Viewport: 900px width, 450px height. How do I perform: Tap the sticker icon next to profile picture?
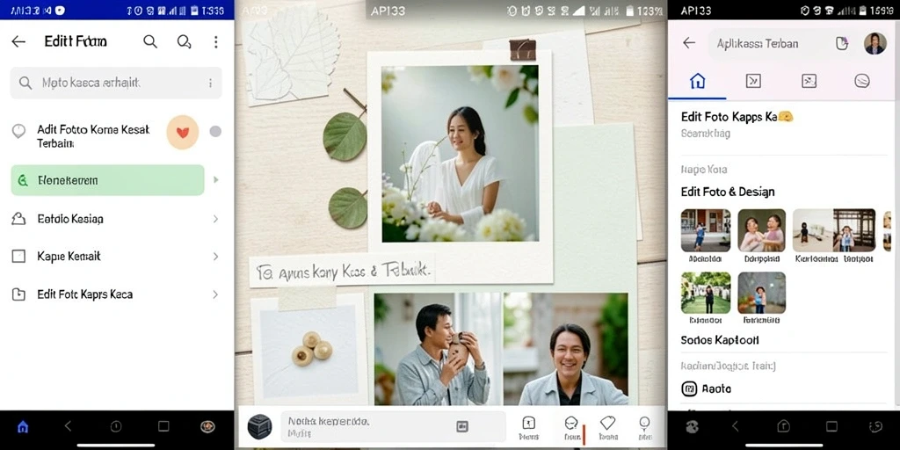(x=841, y=44)
